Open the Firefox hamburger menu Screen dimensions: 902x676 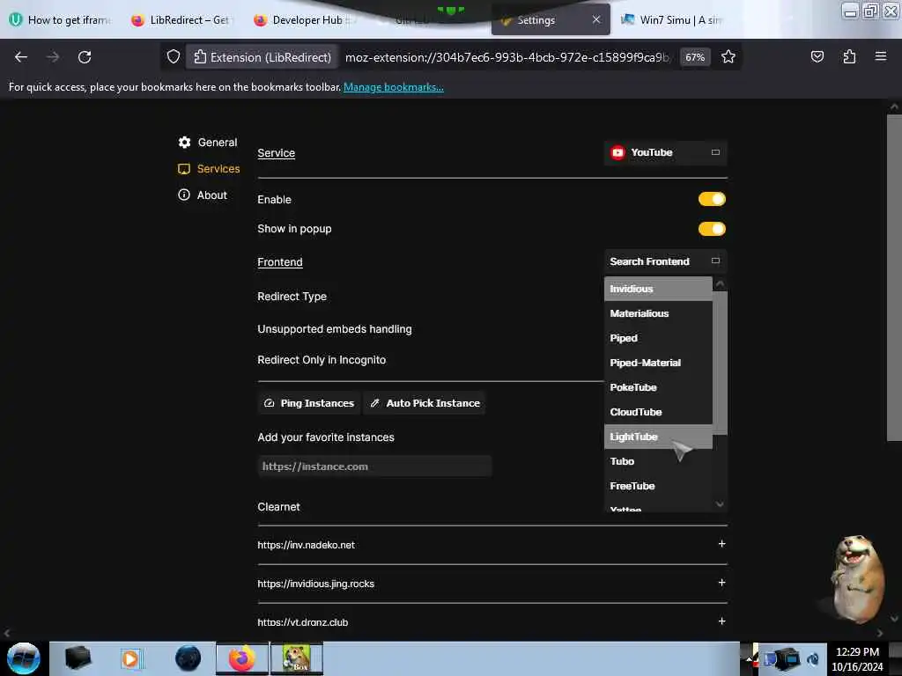click(880, 56)
